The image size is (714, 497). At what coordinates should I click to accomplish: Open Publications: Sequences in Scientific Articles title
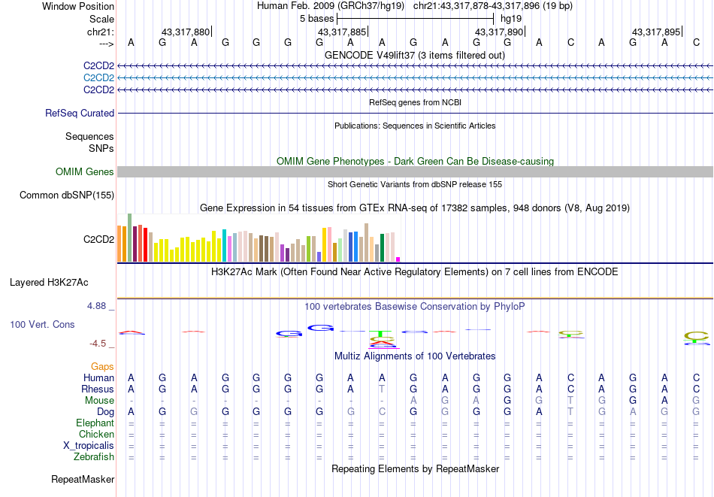[415, 126]
